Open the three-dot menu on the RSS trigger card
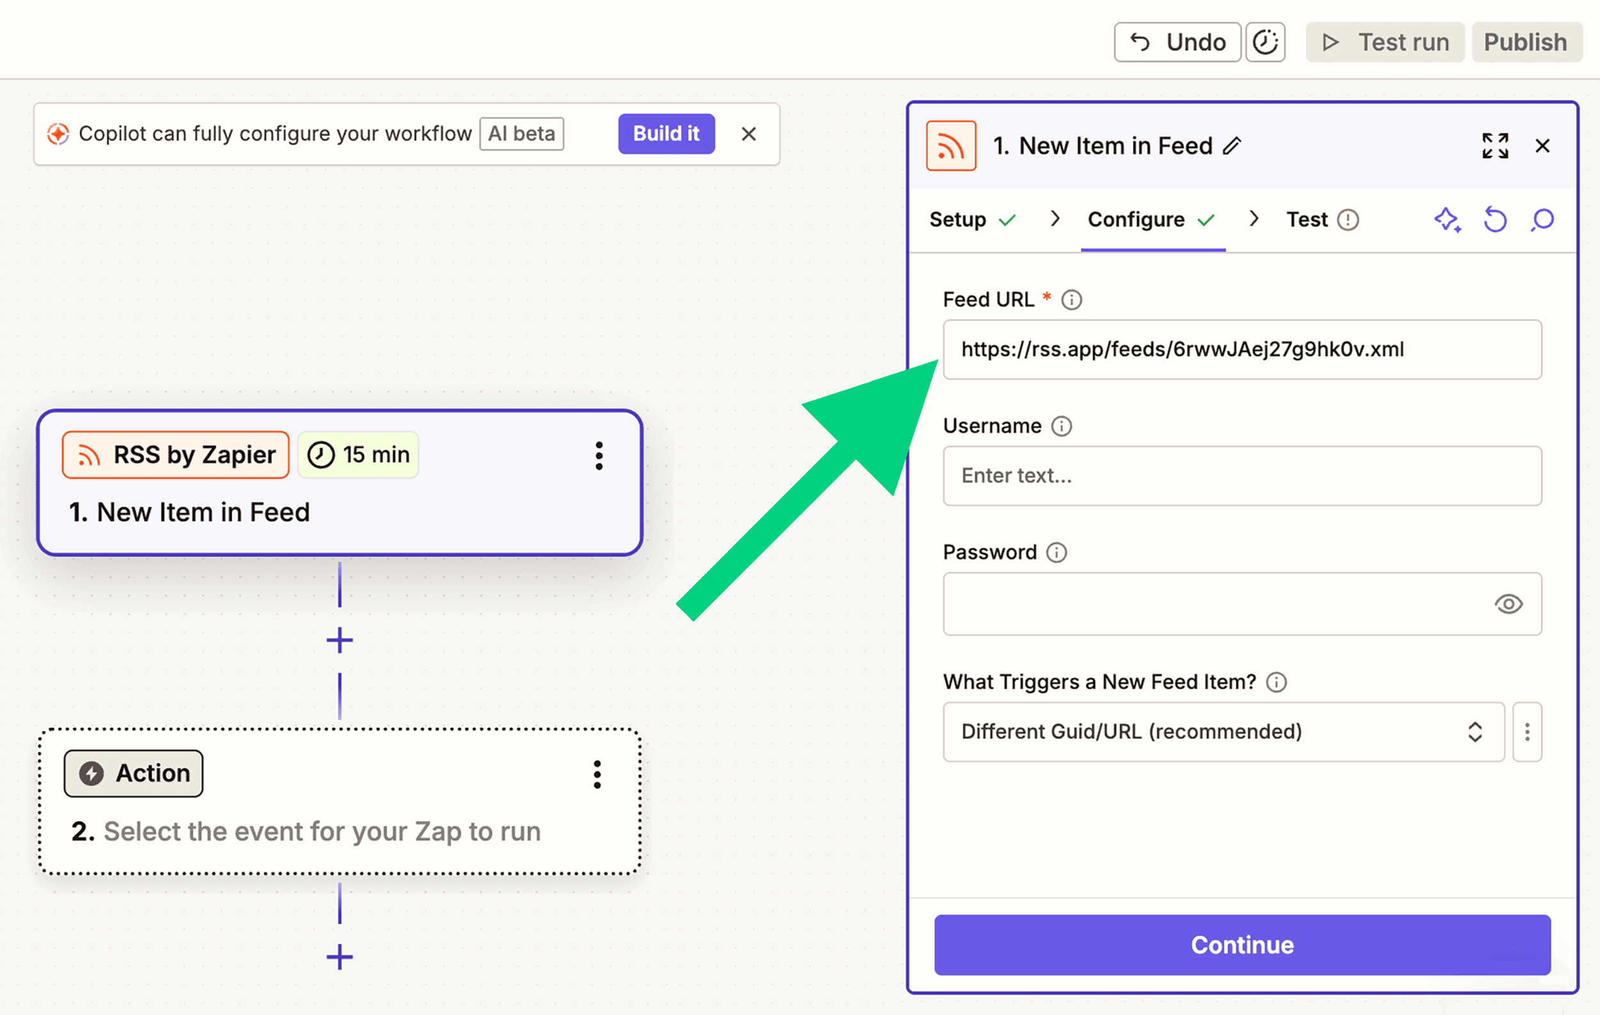1600x1015 pixels. pos(599,456)
